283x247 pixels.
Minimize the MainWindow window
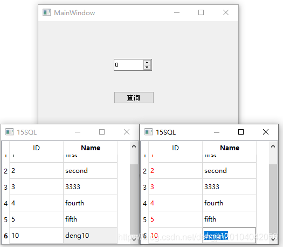(x=177, y=12)
